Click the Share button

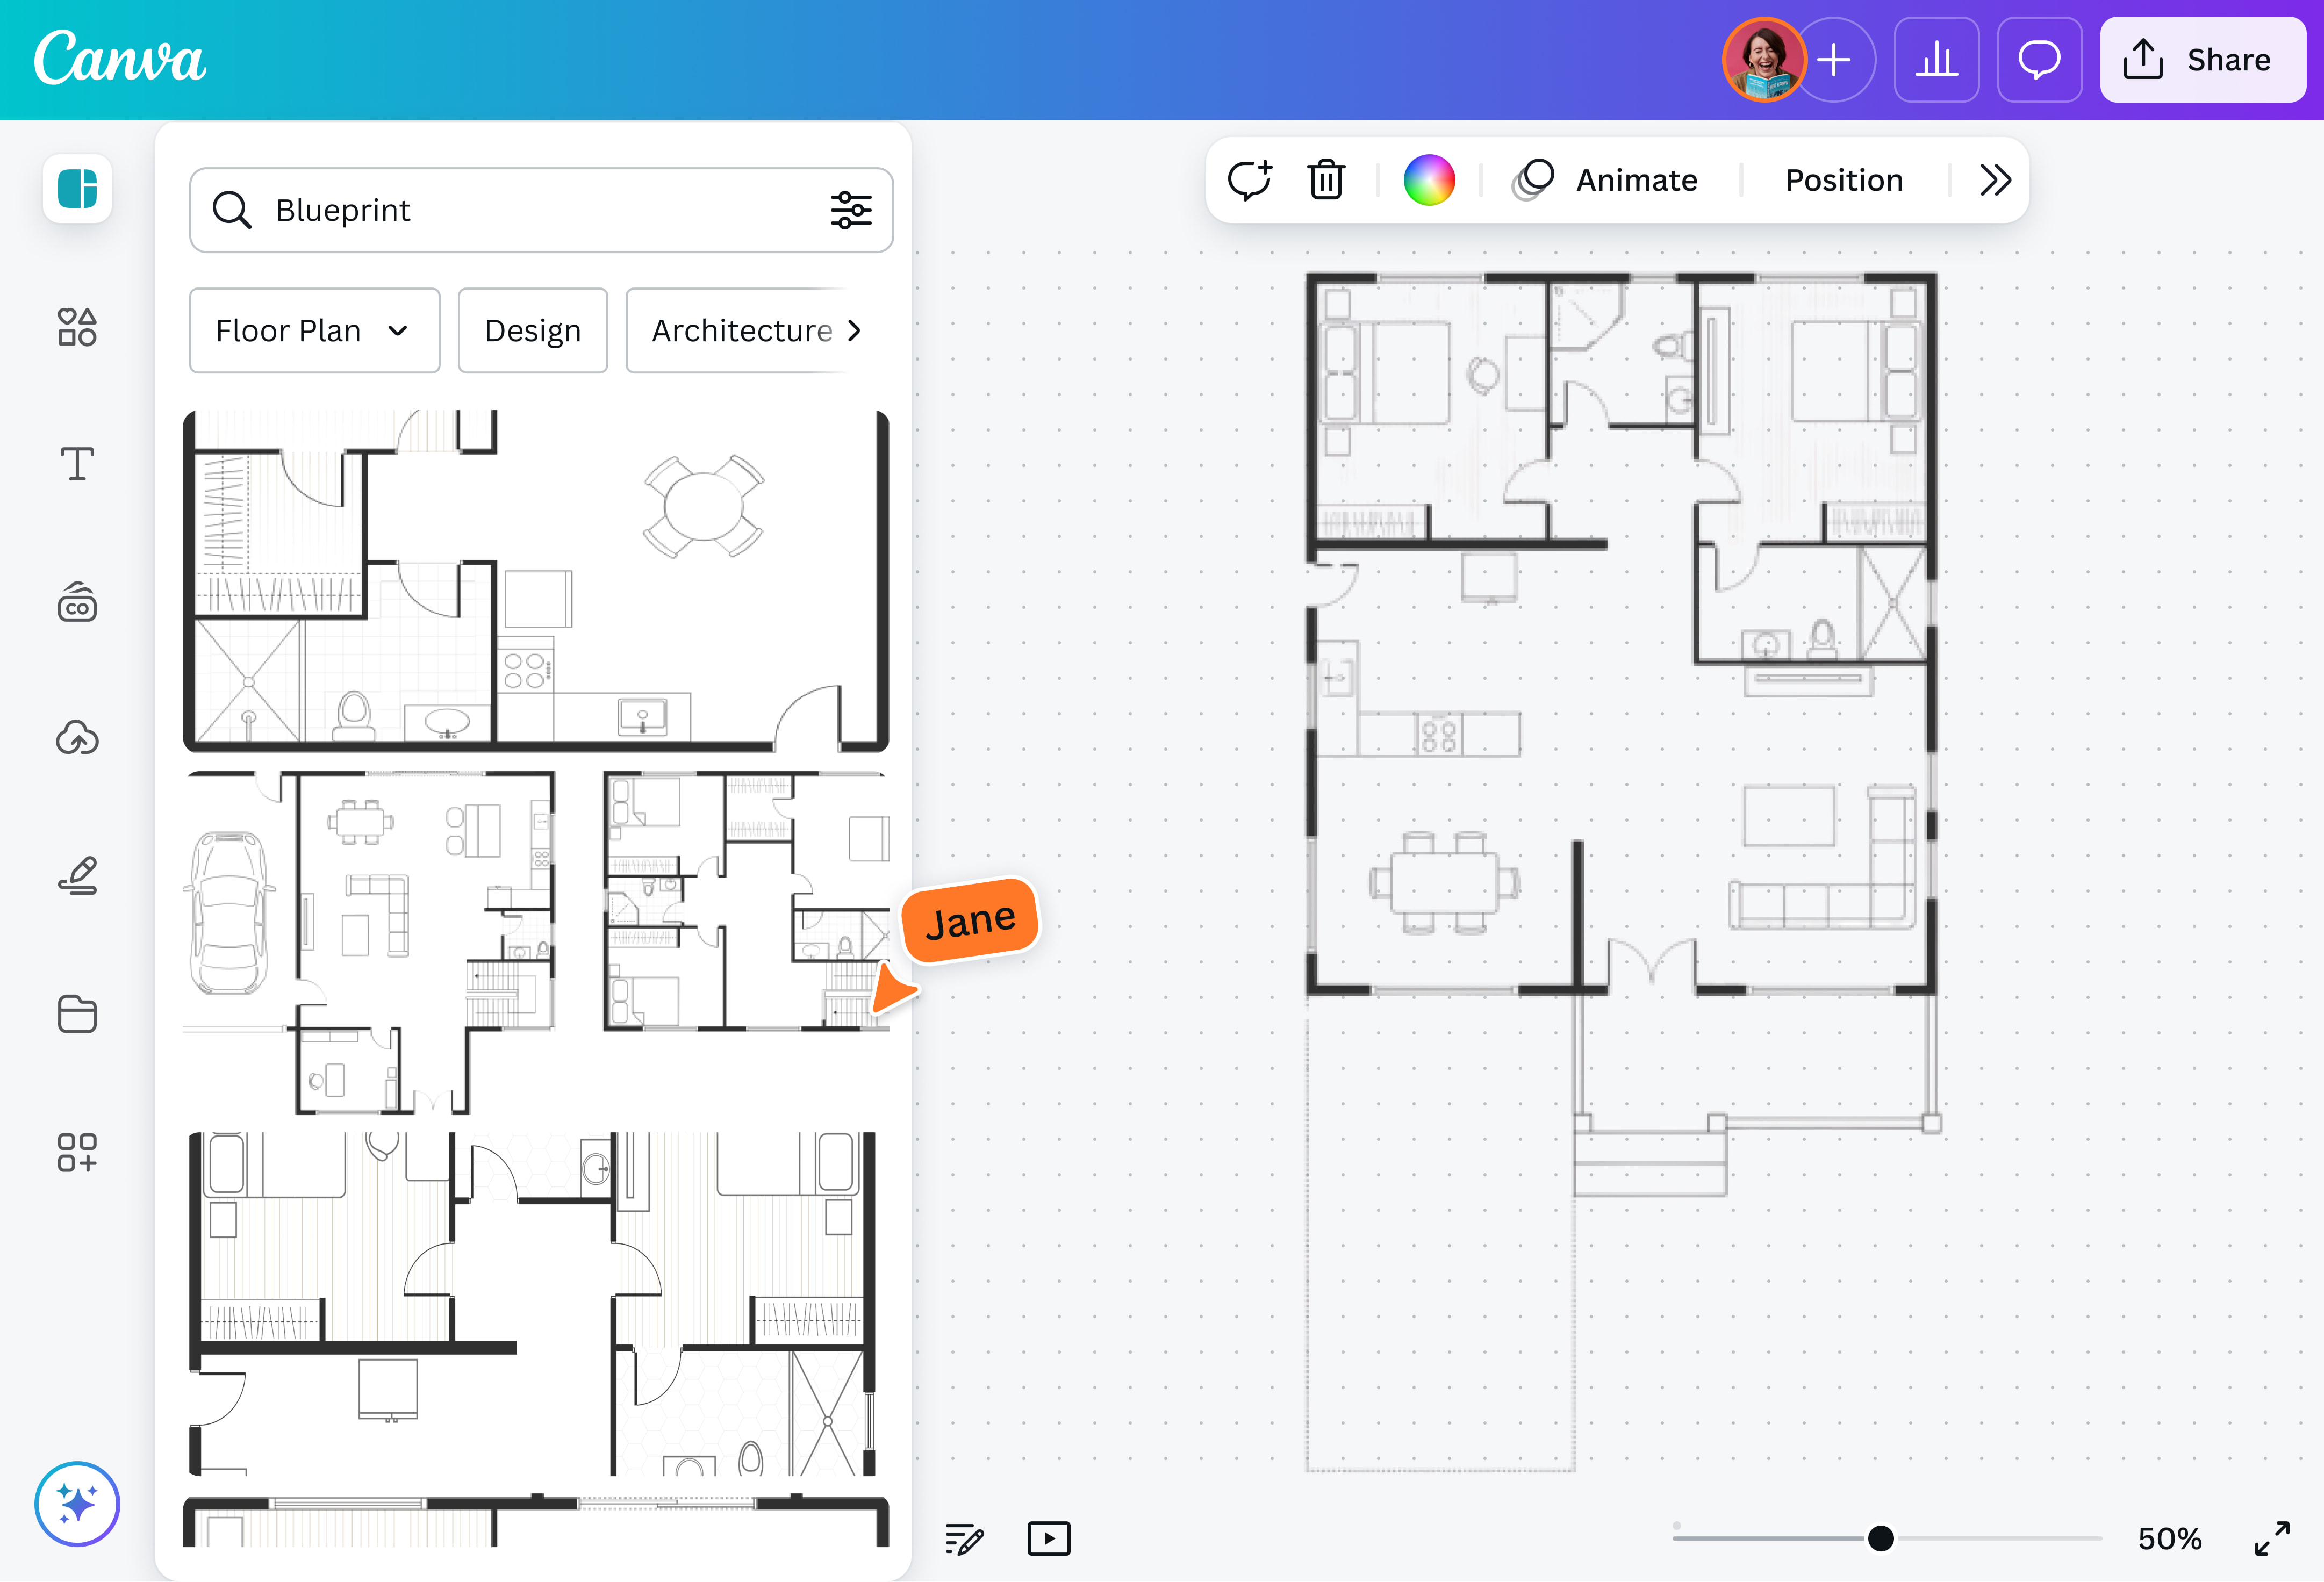click(2203, 59)
